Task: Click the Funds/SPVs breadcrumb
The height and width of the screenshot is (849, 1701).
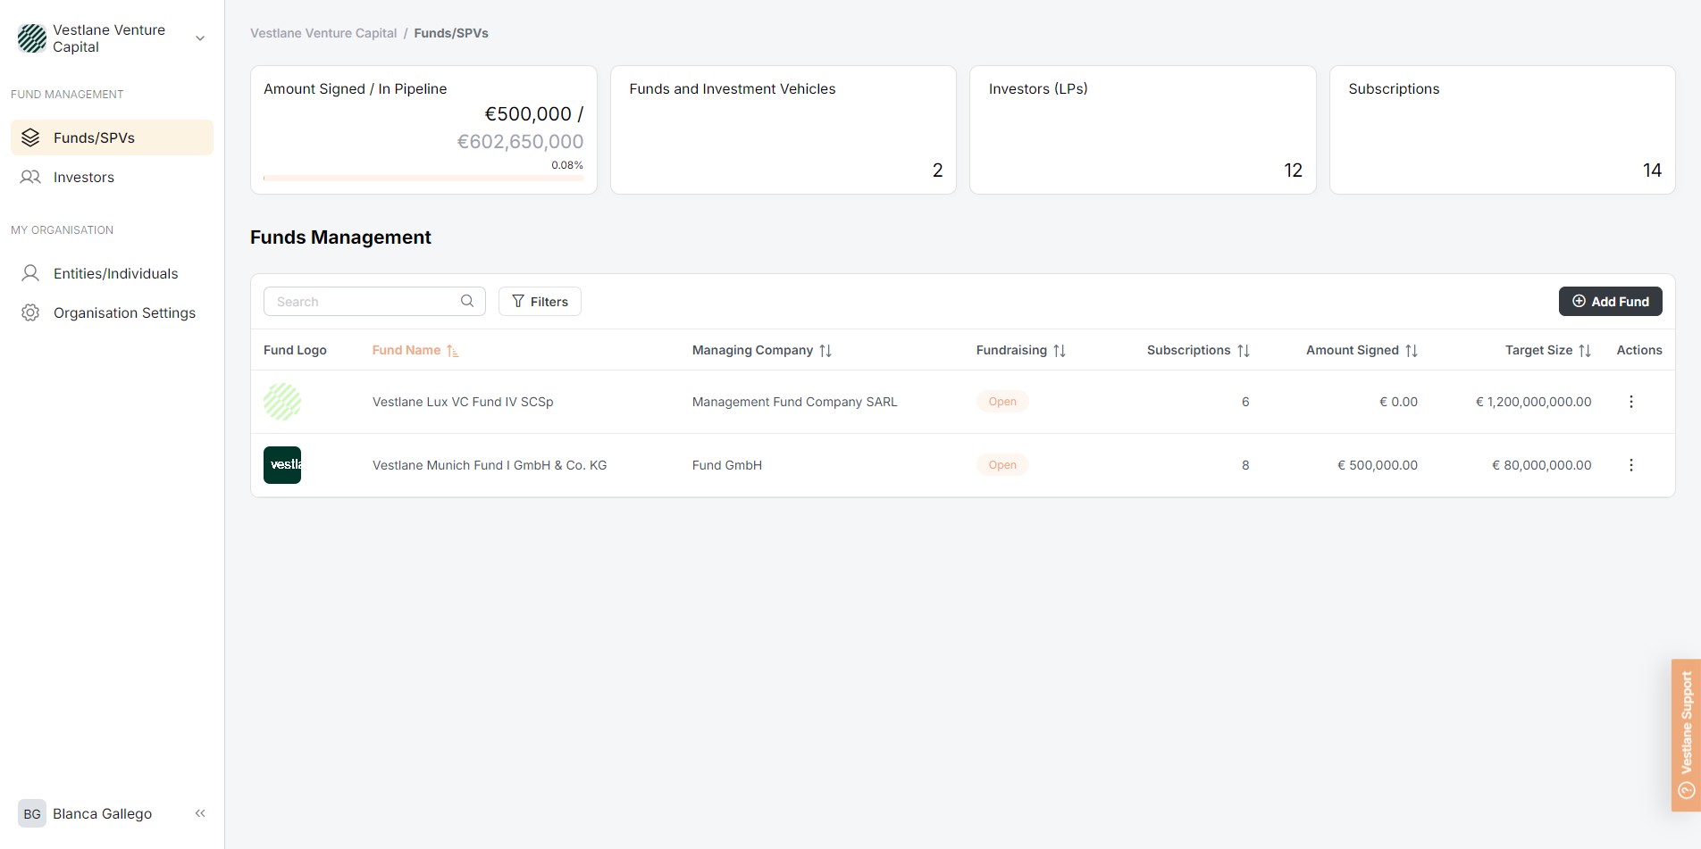Action: click(451, 33)
